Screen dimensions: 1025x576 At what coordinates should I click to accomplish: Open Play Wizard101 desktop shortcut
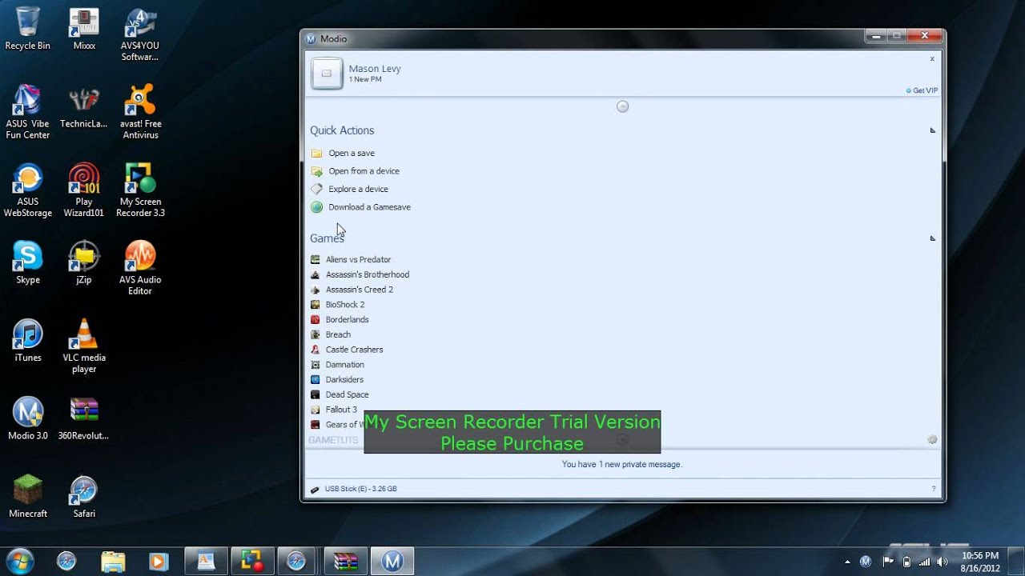[84, 190]
